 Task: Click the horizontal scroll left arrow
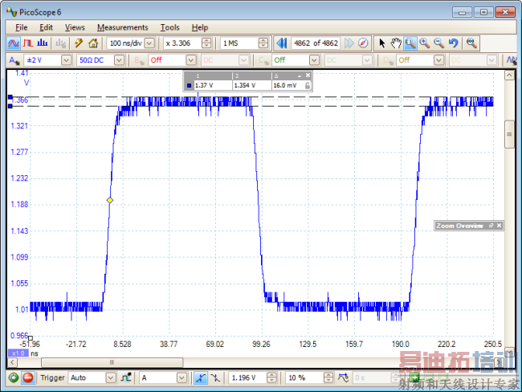pyautogui.click(x=12, y=362)
